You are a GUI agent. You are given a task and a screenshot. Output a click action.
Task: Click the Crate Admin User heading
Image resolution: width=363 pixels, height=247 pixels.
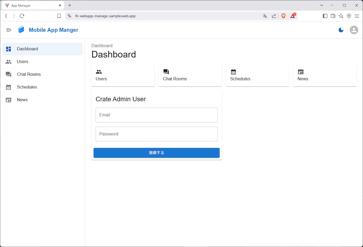121,99
